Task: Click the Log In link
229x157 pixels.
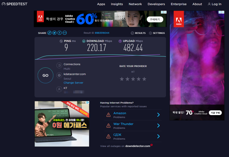Action: [216, 4]
